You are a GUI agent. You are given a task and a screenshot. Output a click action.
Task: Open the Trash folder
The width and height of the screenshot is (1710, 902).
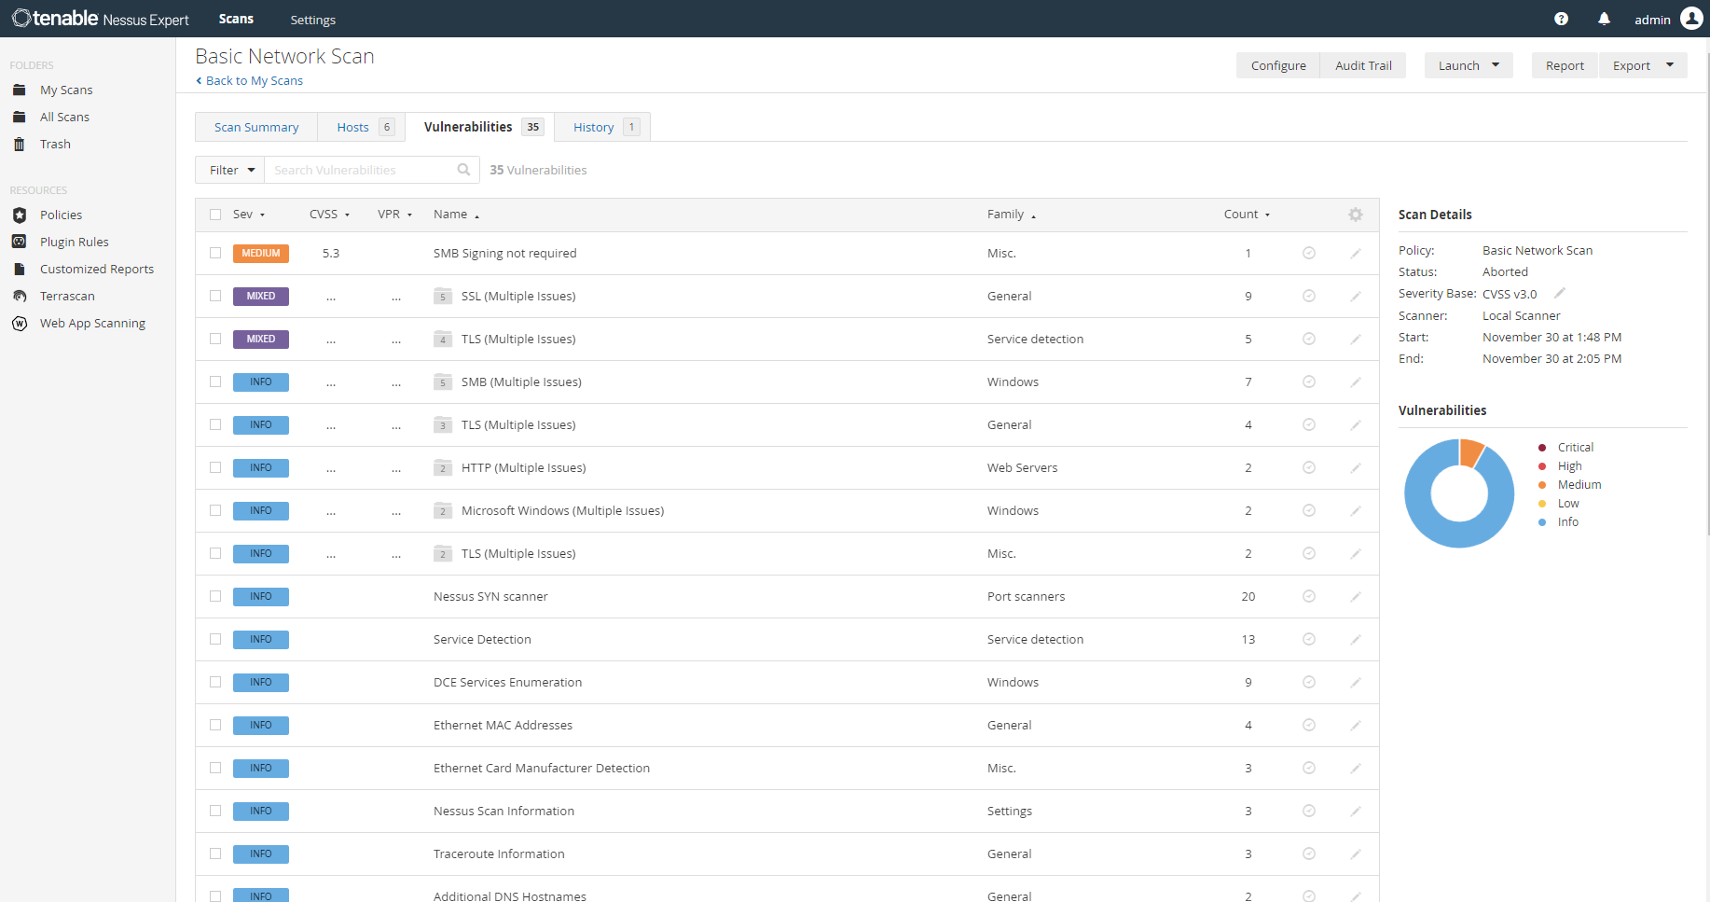coord(55,144)
